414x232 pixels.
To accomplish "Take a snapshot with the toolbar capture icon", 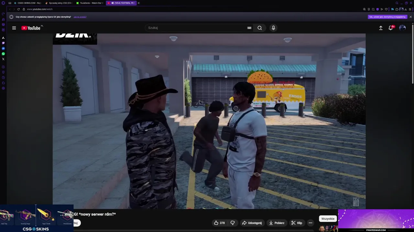I will [373, 9].
